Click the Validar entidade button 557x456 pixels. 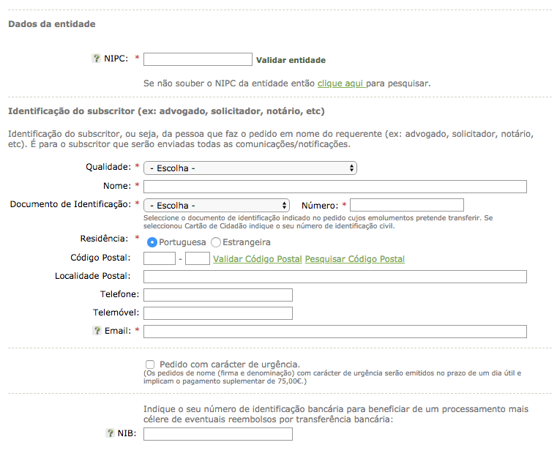(291, 60)
